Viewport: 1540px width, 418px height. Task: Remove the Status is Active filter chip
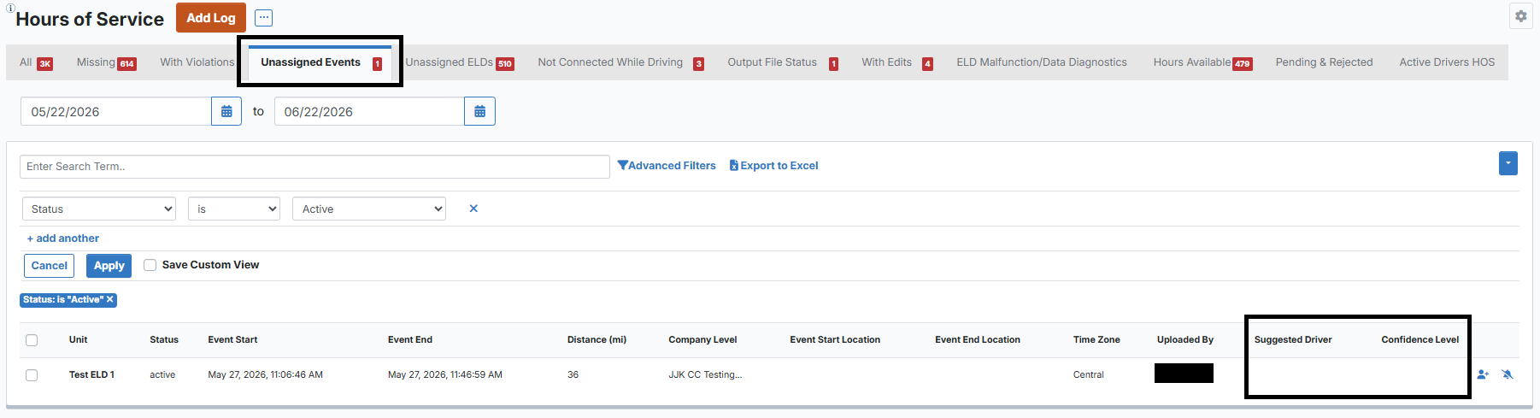click(109, 300)
